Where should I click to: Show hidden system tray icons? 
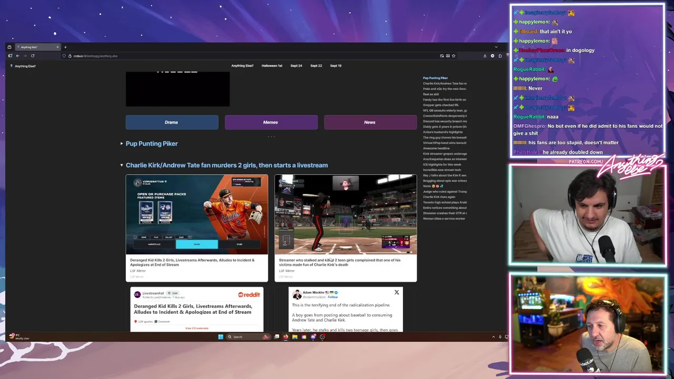click(x=493, y=337)
